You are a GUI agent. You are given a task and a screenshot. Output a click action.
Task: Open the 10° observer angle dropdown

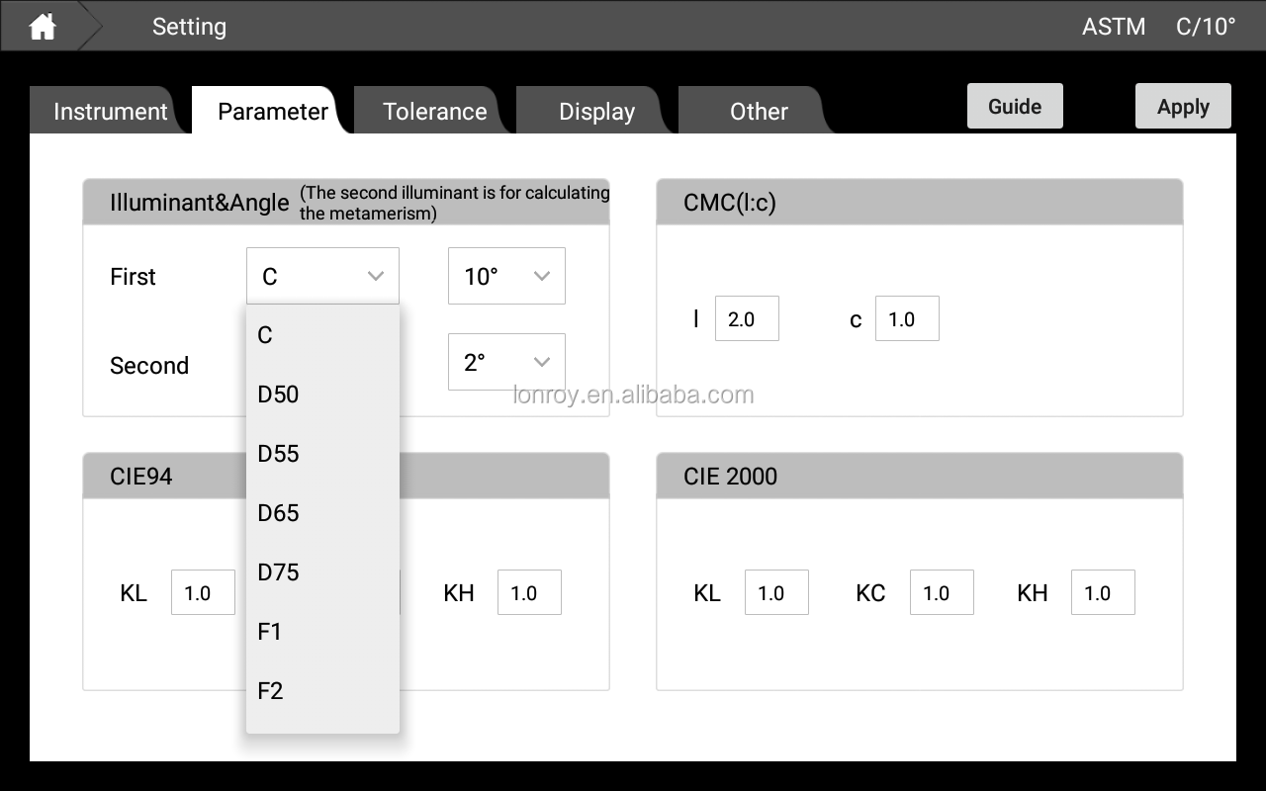[x=506, y=276]
